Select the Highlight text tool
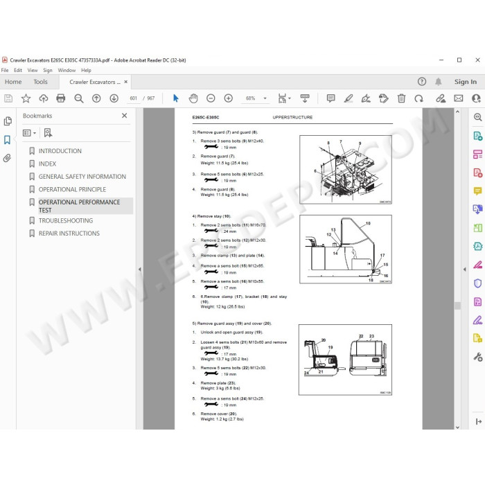Screen dimensions: 485x485 (x=349, y=98)
